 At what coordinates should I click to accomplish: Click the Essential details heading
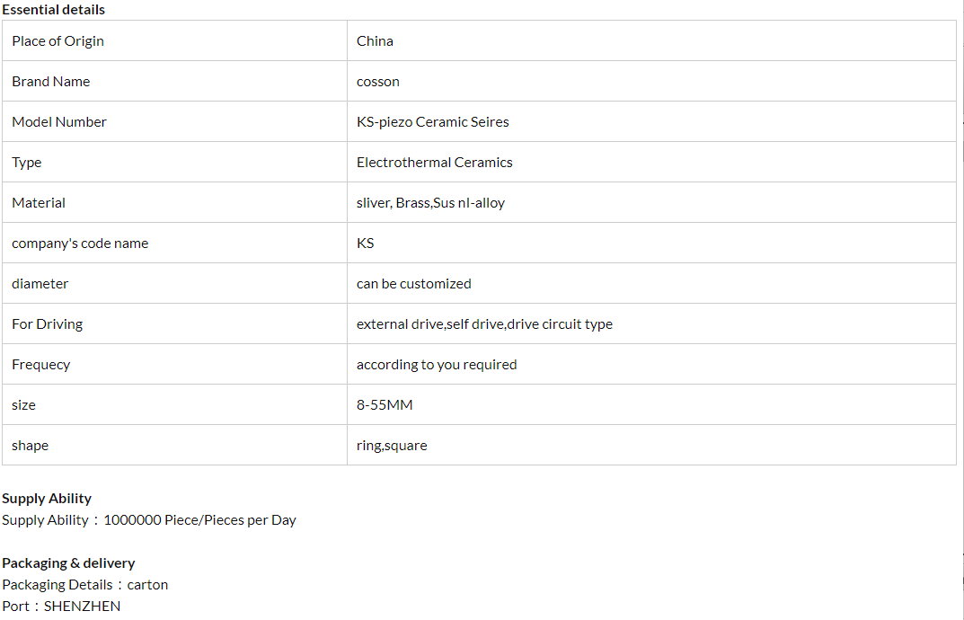point(53,10)
